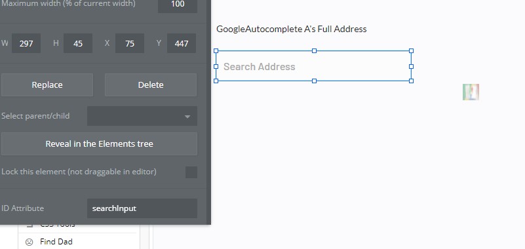The width and height of the screenshot is (525, 249).
Task: Click the Delete button
Action: tap(151, 85)
